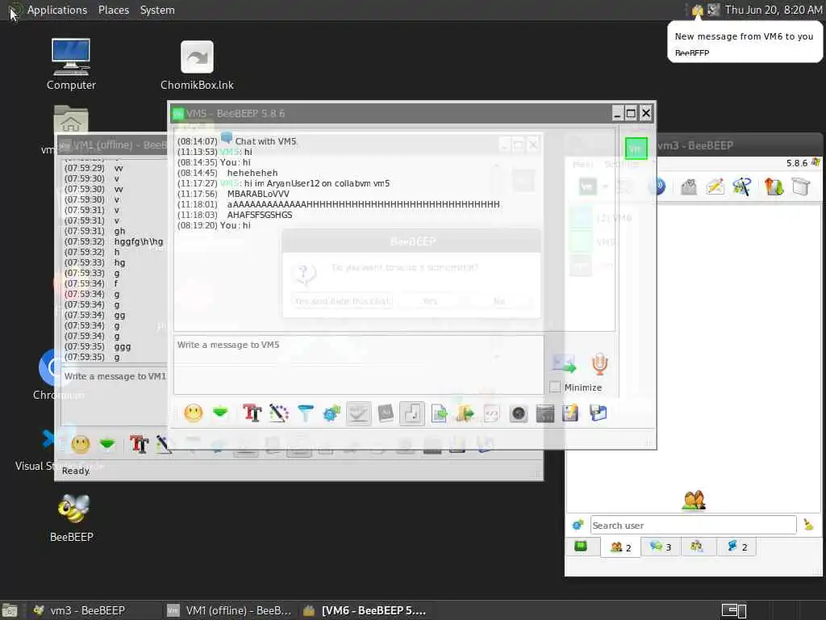Open chat settings gear icon in VM5 toolbar
Viewport: 826px width, 620px height.
332,413
